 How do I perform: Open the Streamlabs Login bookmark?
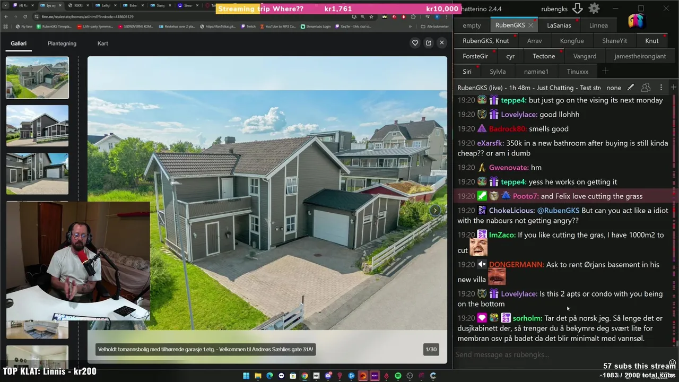tap(316, 26)
